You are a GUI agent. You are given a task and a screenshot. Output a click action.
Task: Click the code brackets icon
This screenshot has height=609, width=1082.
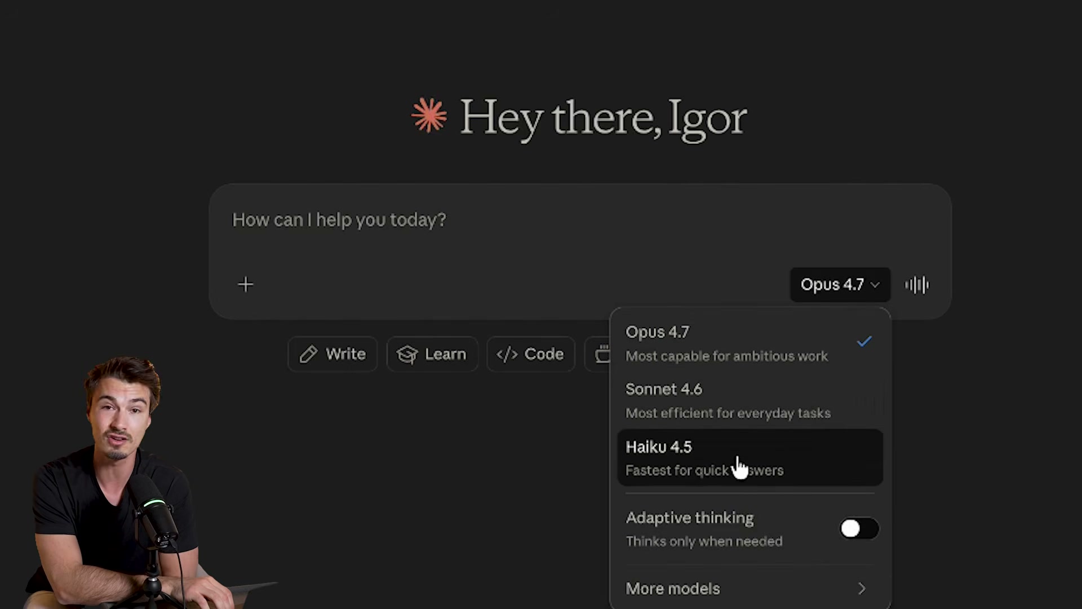tap(507, 354)
